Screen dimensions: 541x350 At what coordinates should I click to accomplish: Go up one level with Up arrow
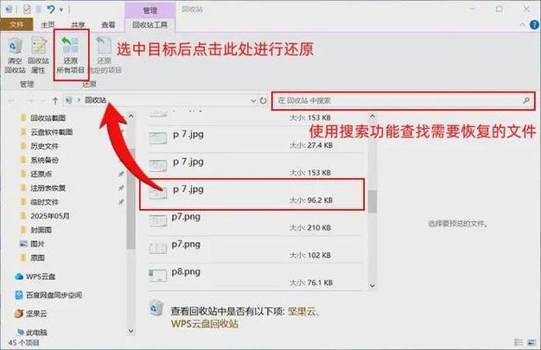tap(55, 101)
